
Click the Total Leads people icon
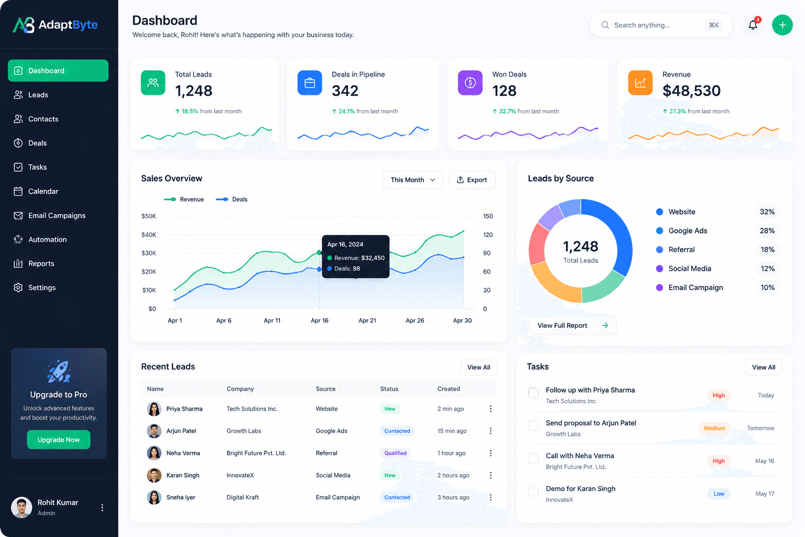153,82
